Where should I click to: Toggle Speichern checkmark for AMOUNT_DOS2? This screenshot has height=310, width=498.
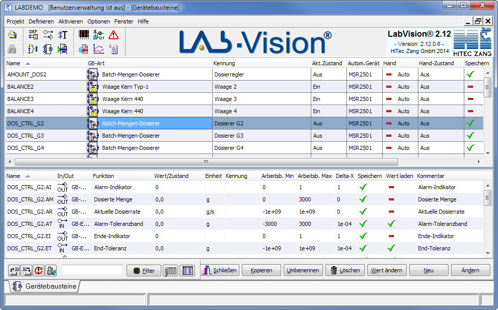(x=470, y=74)
